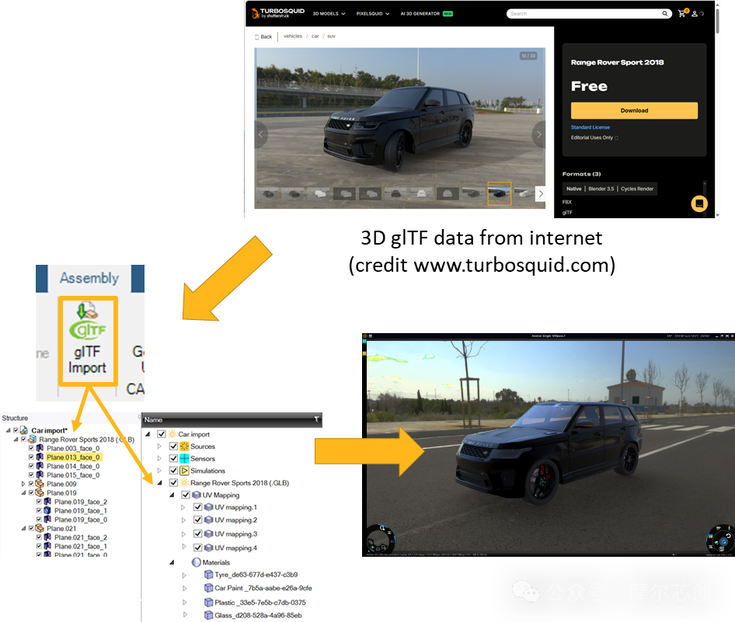This screenshot has height=622, width=735.
Task: Click the Plane.021 component icon
Action: click(x=40, y=528)
